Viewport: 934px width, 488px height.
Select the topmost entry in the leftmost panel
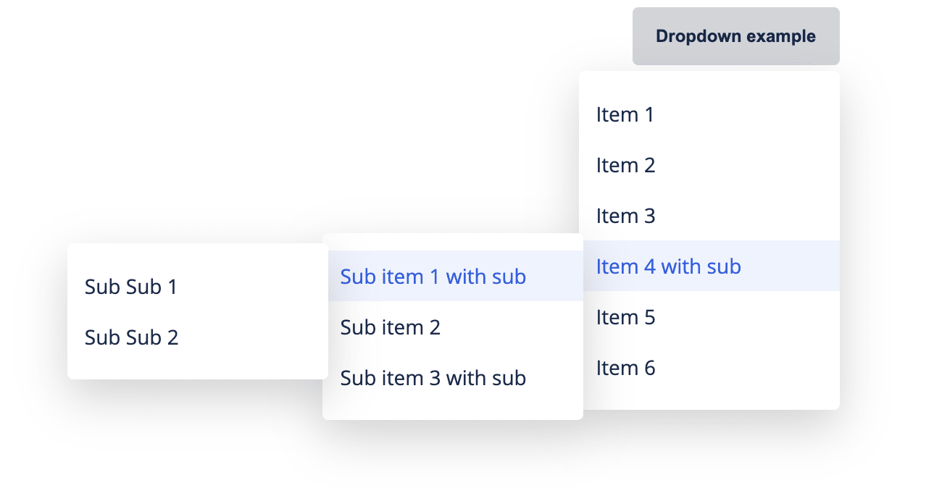(131, 287)
